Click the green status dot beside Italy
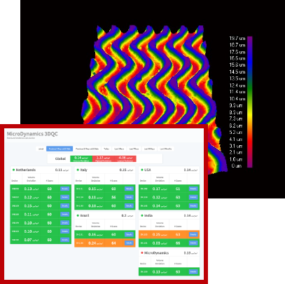This screenshot has width=285, height=284. (x=78, y=170)
